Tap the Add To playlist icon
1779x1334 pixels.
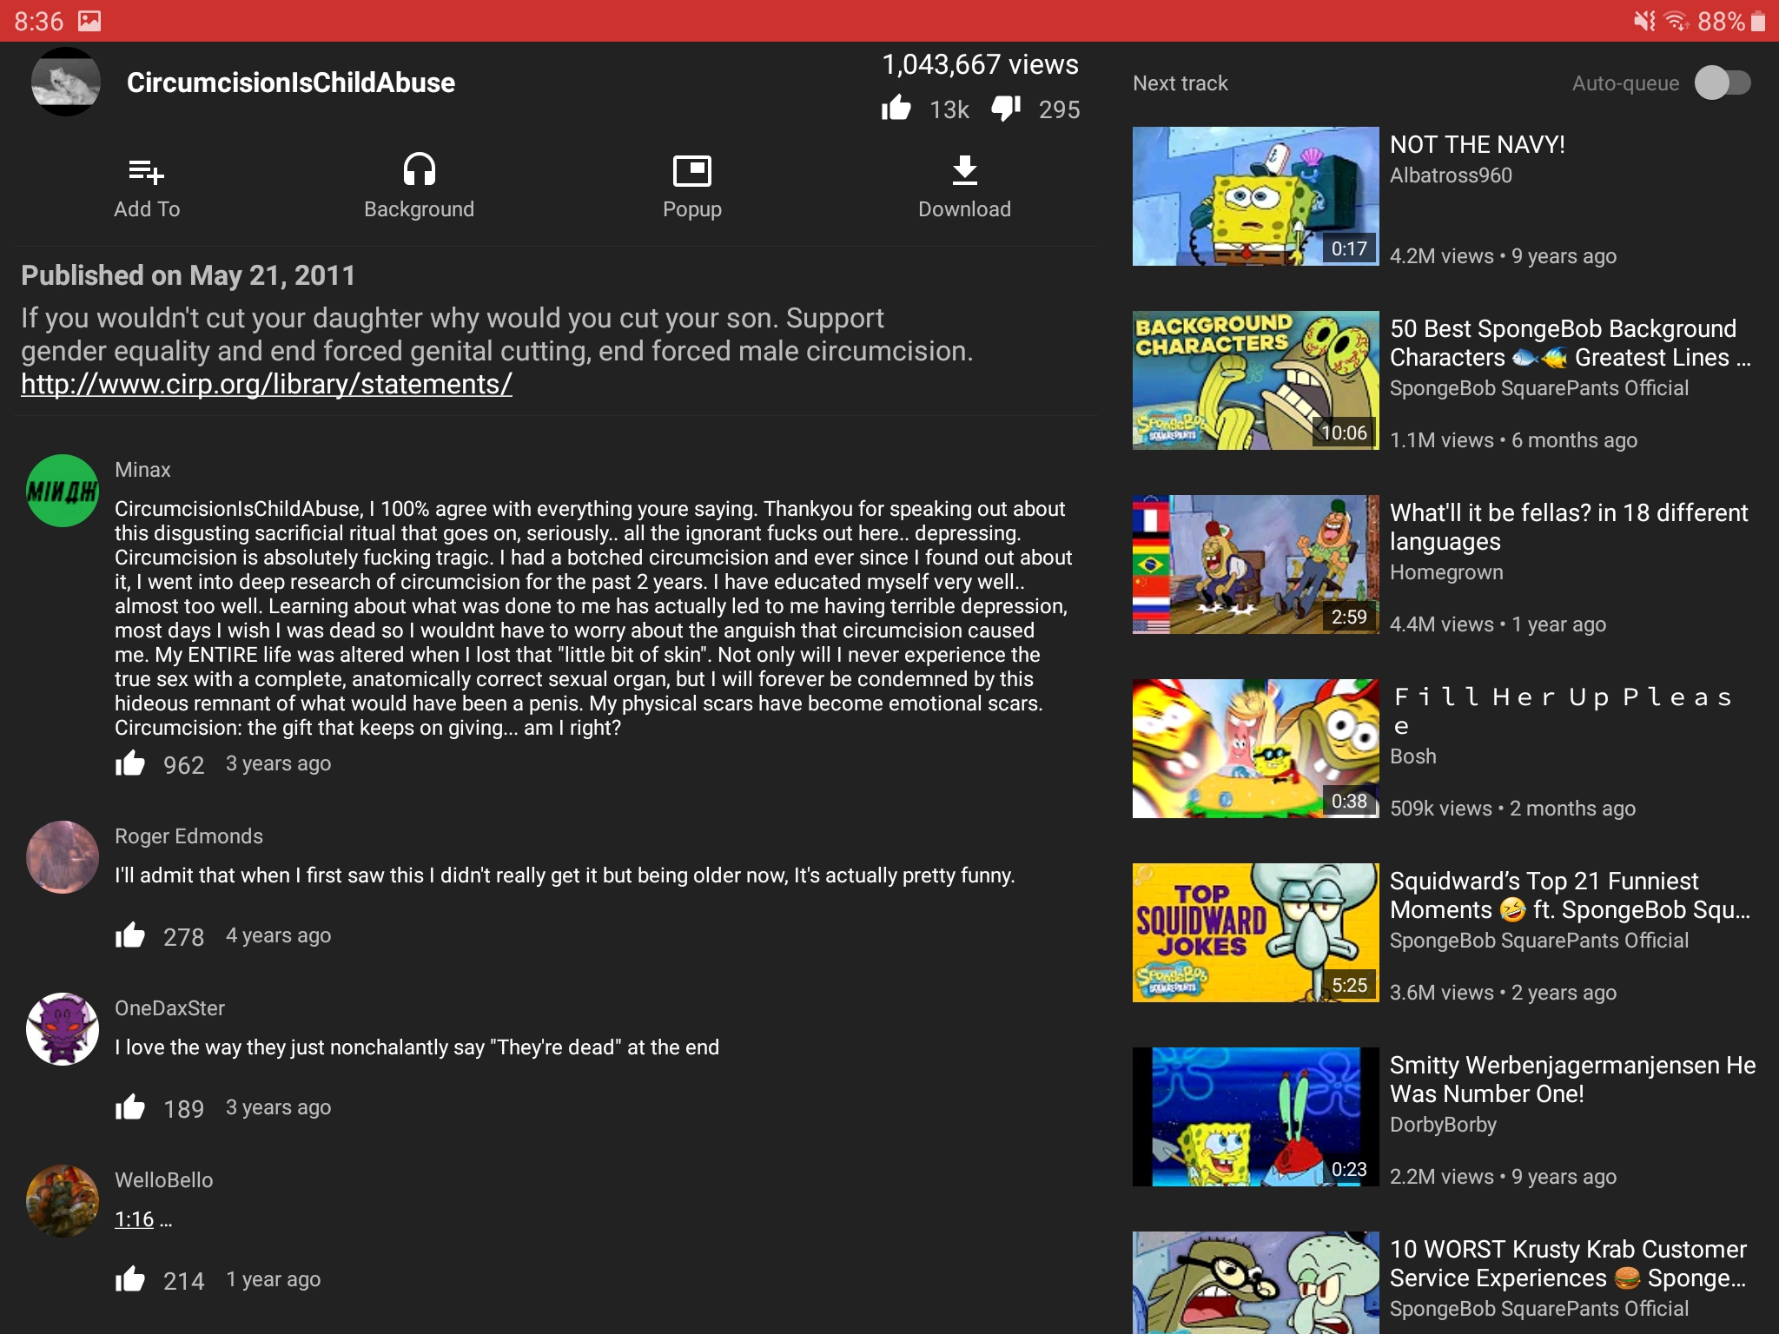coord(147,171)
